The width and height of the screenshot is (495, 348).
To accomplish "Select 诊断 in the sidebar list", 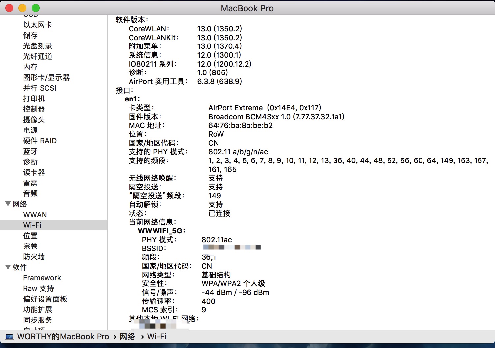I will (30, 162).
